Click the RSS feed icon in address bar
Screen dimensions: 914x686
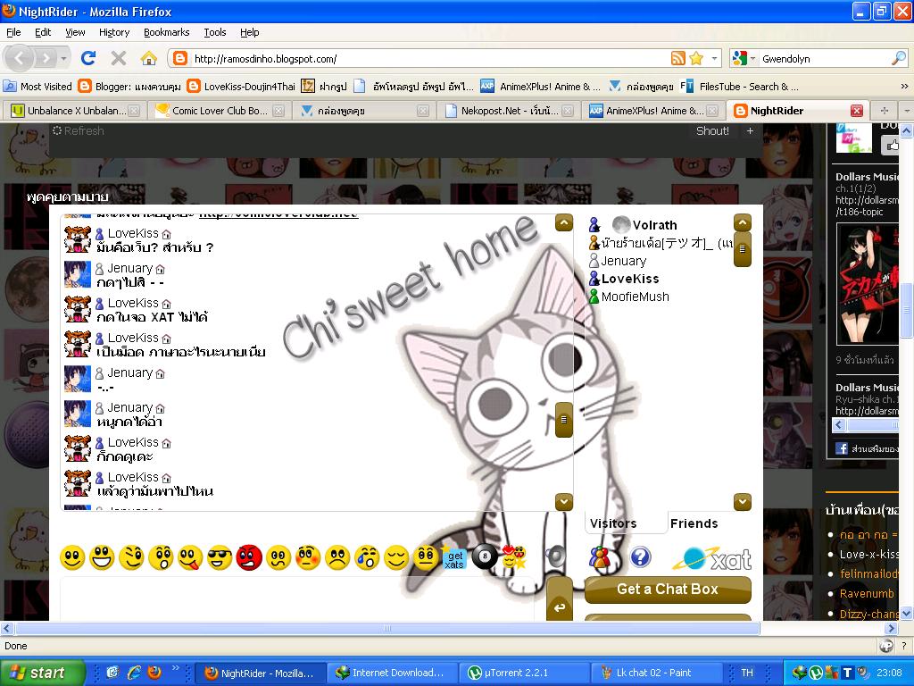click(x=678, y=58)
